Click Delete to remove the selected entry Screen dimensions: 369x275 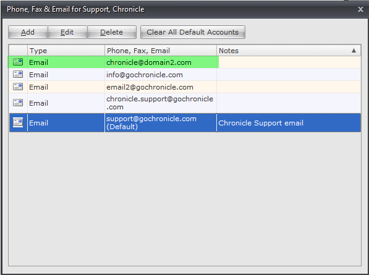112,32
